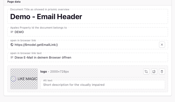The height and width of the screenshot is (102, 175).
Task: Delete the logo image with trash icon
Action: click(162, 72)
